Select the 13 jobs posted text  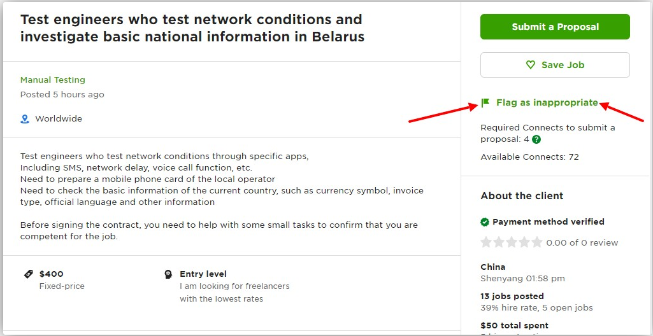512,296
